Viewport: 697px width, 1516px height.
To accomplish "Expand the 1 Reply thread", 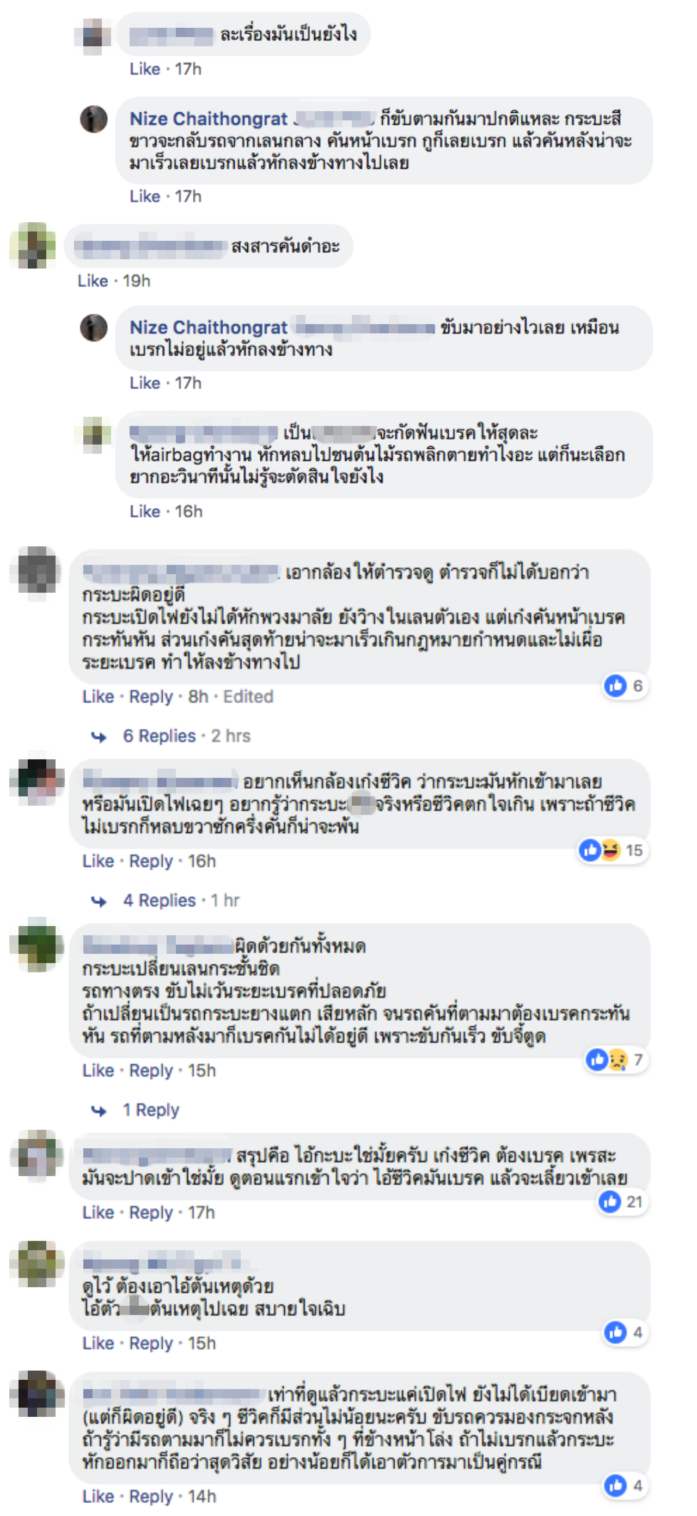I will point(151,1110).
